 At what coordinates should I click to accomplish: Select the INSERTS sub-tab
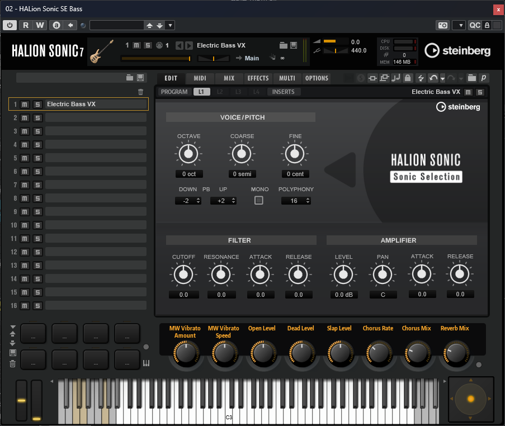[283, 92]
